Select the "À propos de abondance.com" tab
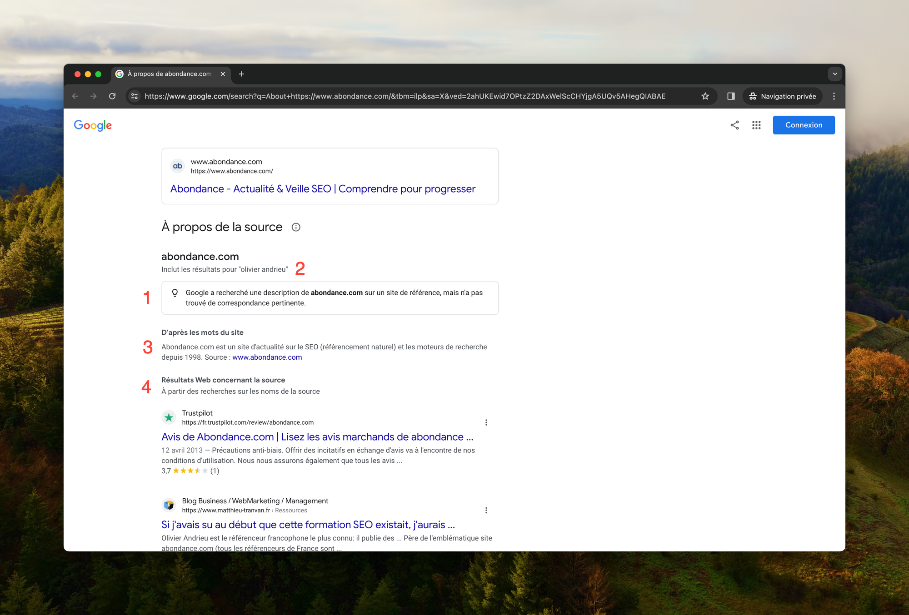Image resolution: width=909 pixels, height=615 pixels. 170,74
